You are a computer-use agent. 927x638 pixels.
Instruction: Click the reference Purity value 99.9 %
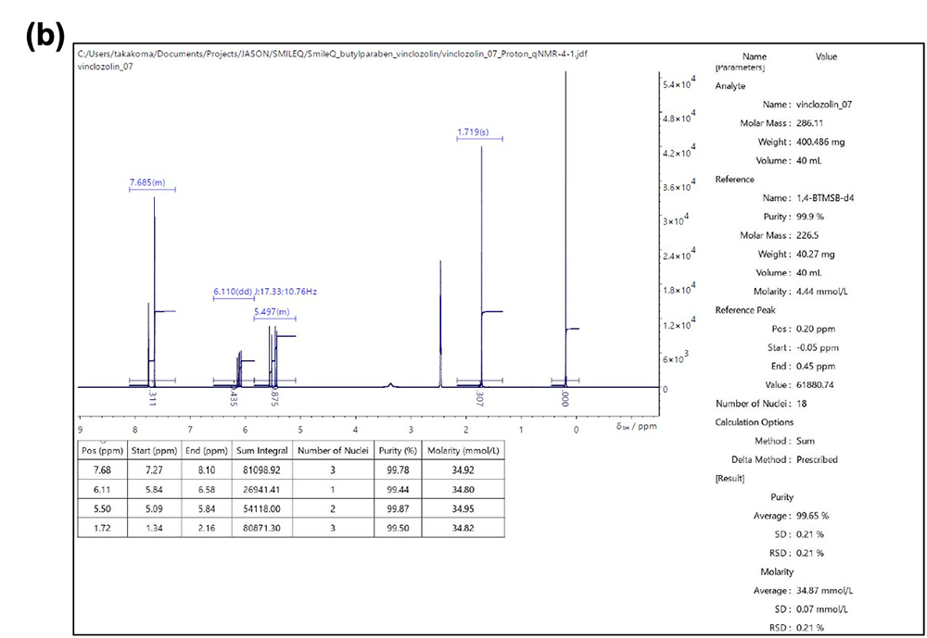(815, 217)
